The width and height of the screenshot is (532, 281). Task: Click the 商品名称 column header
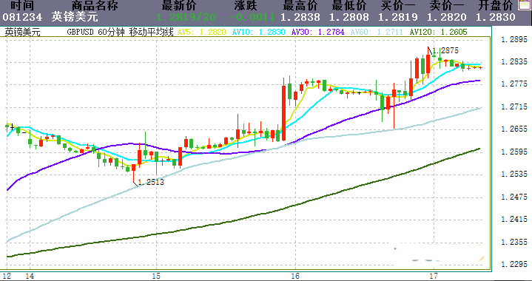[x=95, y=5]
